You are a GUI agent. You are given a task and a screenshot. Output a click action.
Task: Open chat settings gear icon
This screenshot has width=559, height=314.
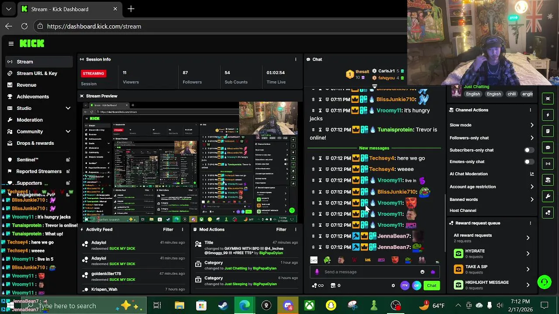coord(393,286)
